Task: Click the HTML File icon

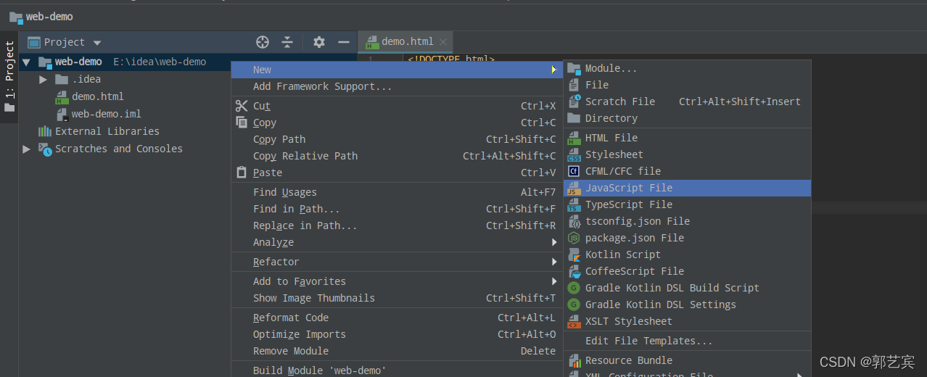Action: [574, 138]
